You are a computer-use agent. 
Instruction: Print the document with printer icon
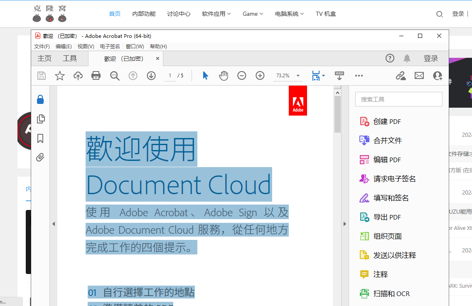tap(96, 76)
